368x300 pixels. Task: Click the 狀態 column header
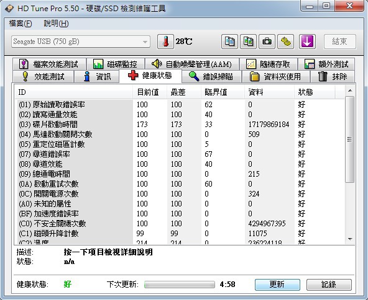[315, 92]
